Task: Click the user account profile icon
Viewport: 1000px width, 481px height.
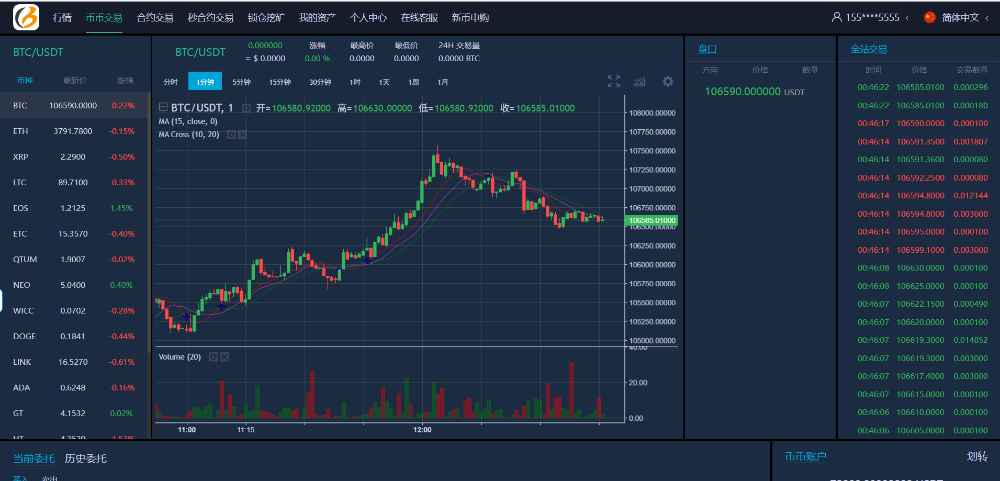Action: (x=836, y=17)
